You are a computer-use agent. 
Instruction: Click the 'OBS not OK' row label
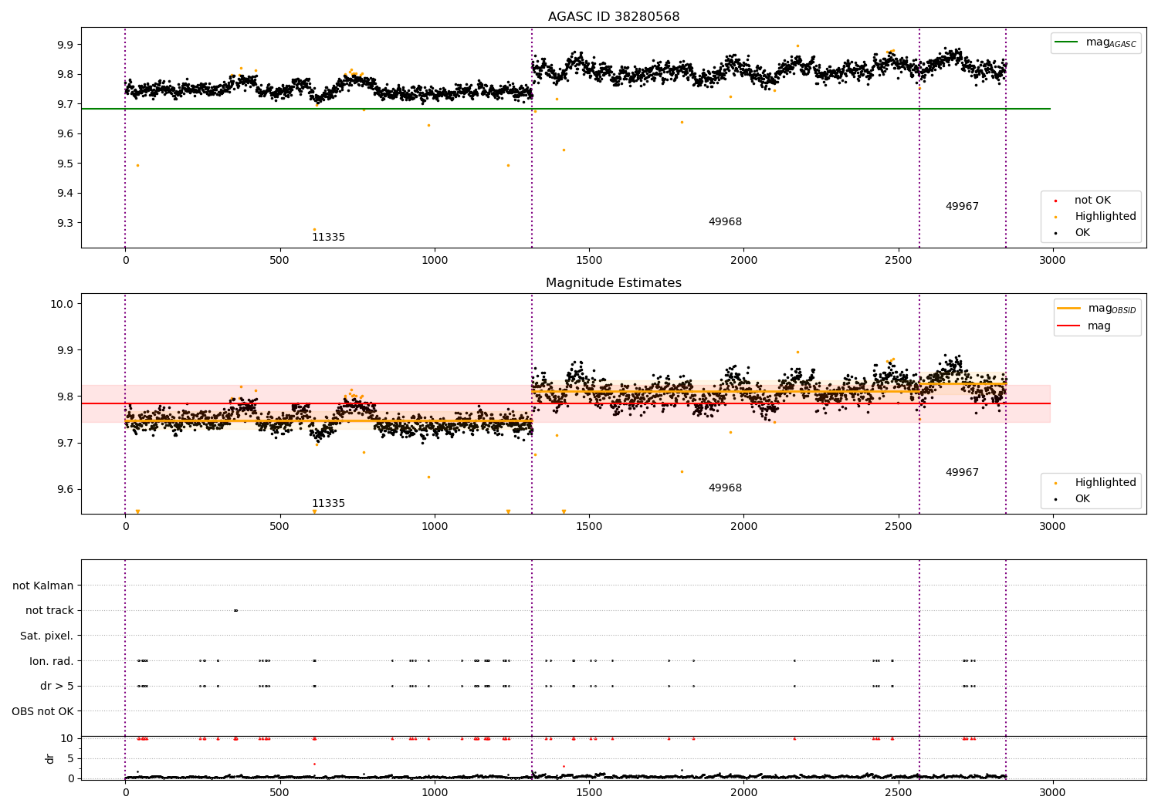pos(42,711)
